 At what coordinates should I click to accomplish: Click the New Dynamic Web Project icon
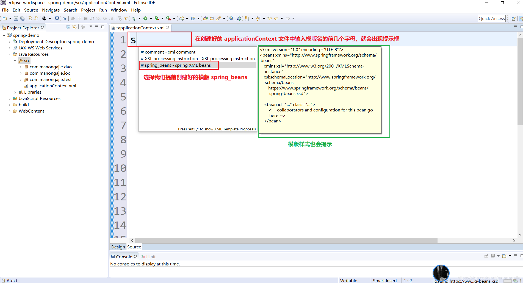181,18
